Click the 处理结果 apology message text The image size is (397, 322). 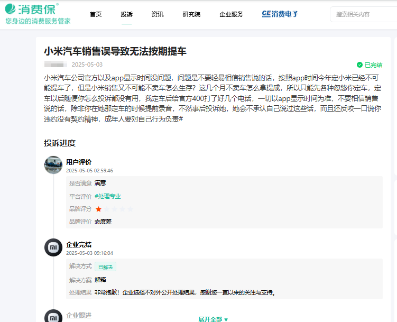pos(185,292)
